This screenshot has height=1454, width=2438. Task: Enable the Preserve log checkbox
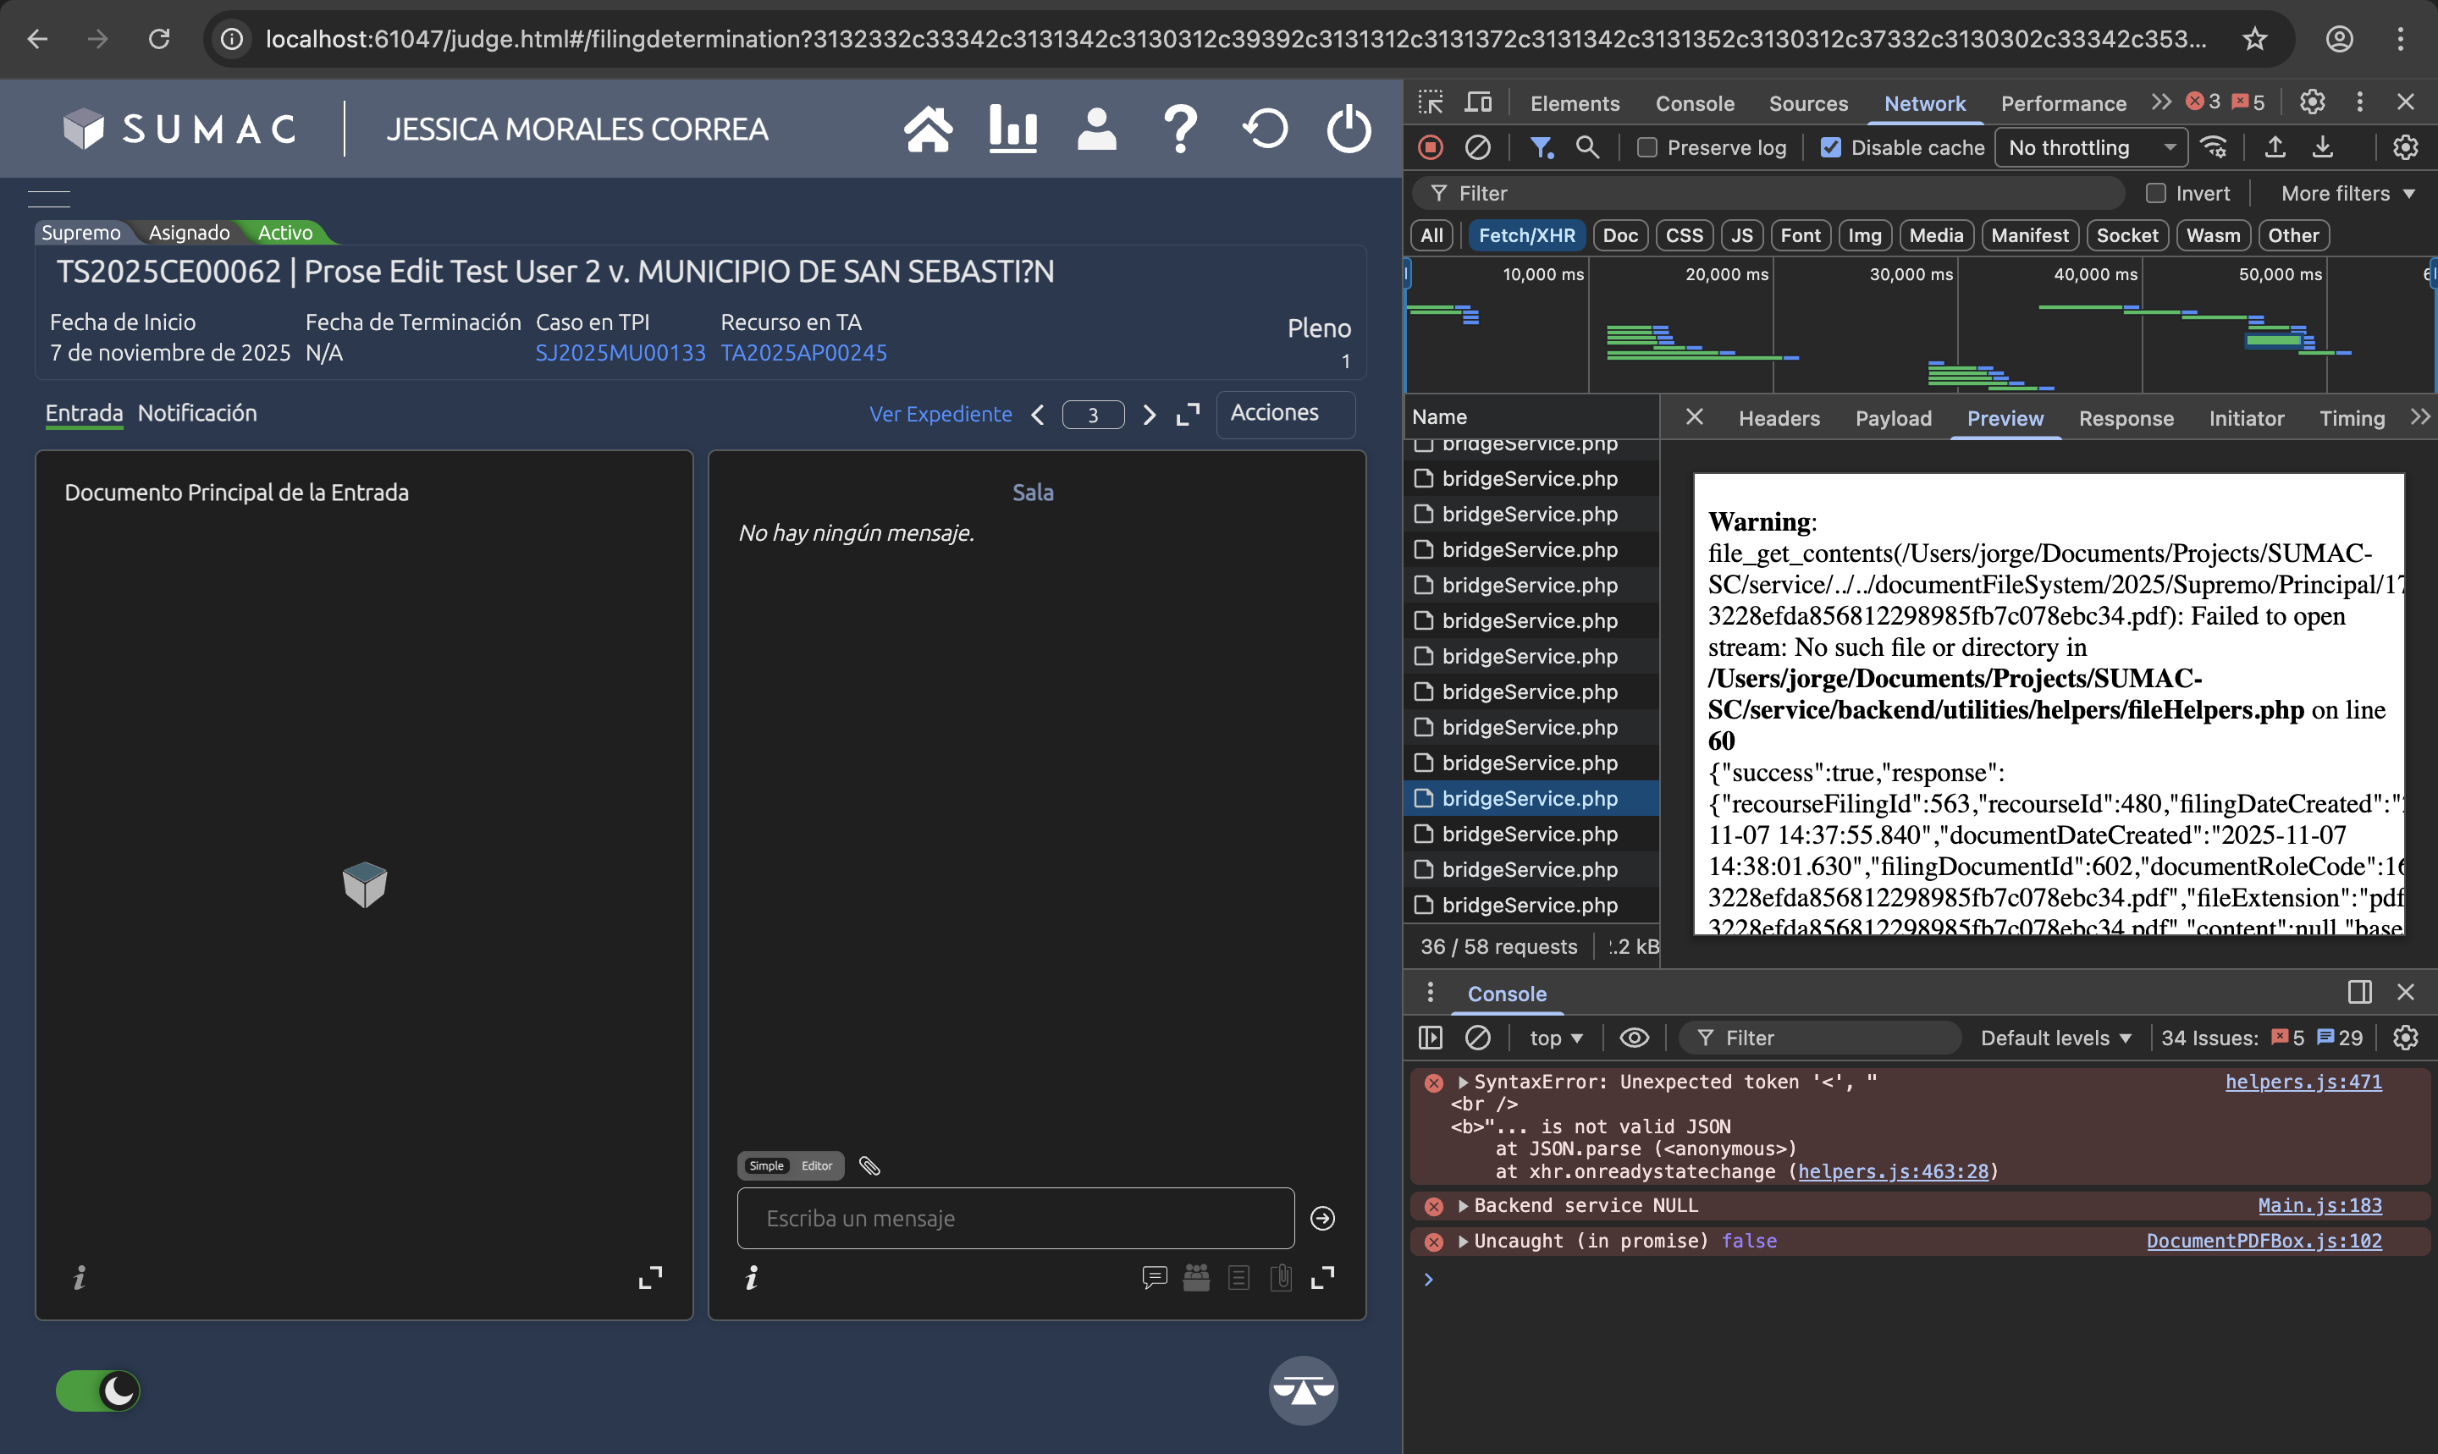[x=1647, y=148]
